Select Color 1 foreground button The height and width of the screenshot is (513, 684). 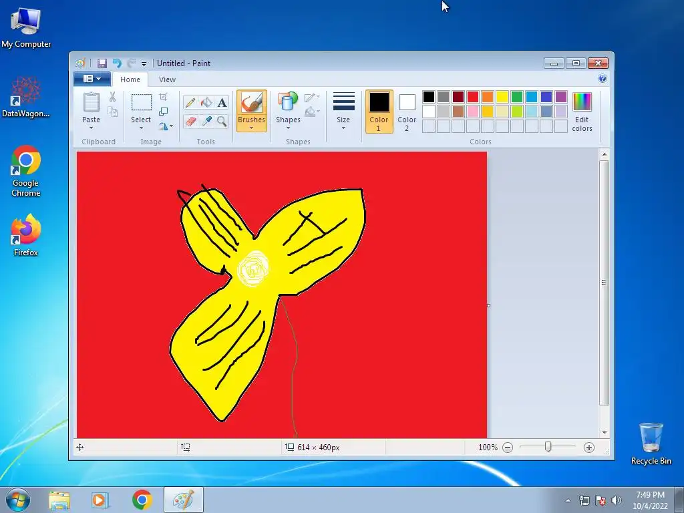[379, 112]
